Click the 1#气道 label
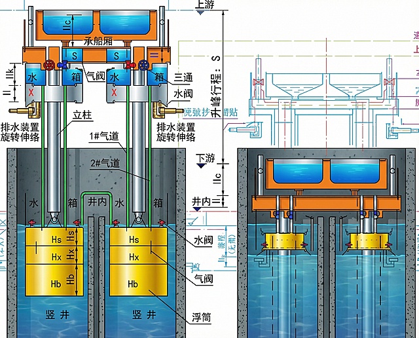This screenshot has width=419, height=338. tap(103, 136)
